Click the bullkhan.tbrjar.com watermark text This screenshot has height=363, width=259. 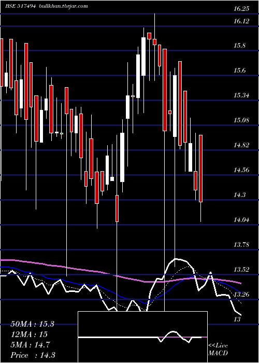63,6
